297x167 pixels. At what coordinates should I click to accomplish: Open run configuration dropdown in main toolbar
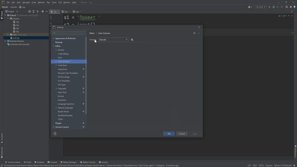point(261,7)
